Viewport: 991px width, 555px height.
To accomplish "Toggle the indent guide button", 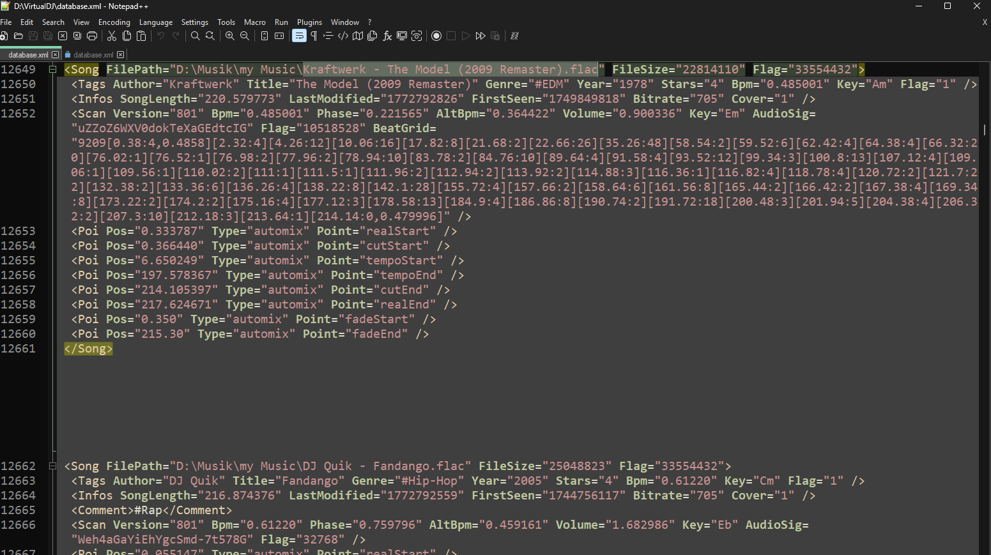I will (x=328, y=36).
